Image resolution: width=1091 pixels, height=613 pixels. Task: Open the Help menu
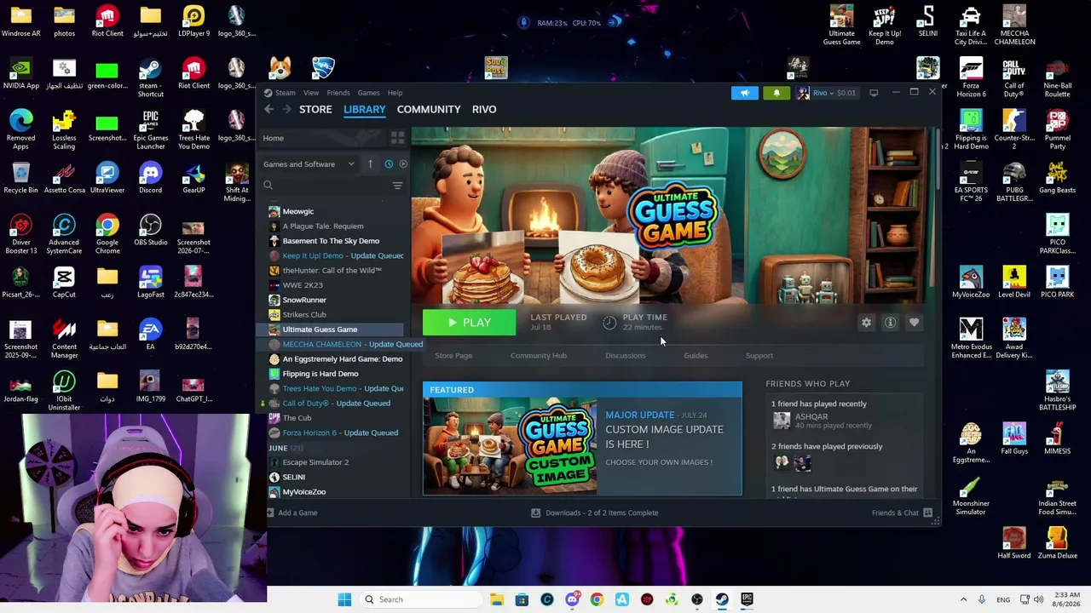point(395,93)
